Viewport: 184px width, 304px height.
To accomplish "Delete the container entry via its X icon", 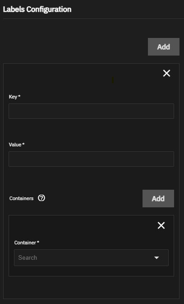I will [161, 226].
